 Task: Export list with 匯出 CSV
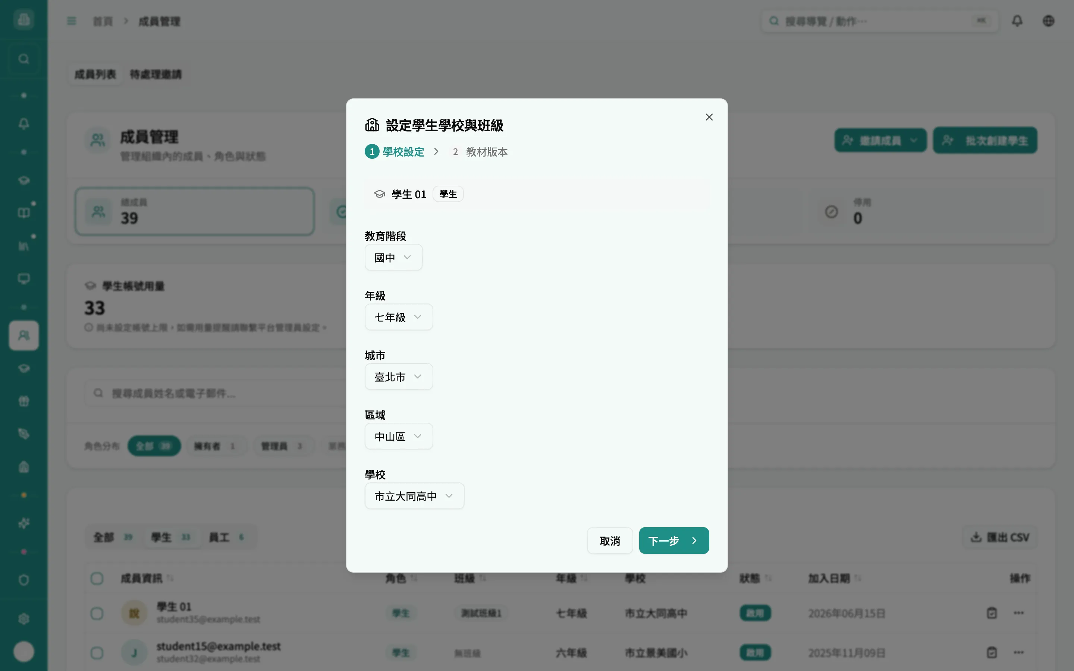click(x=1000, y=538)
